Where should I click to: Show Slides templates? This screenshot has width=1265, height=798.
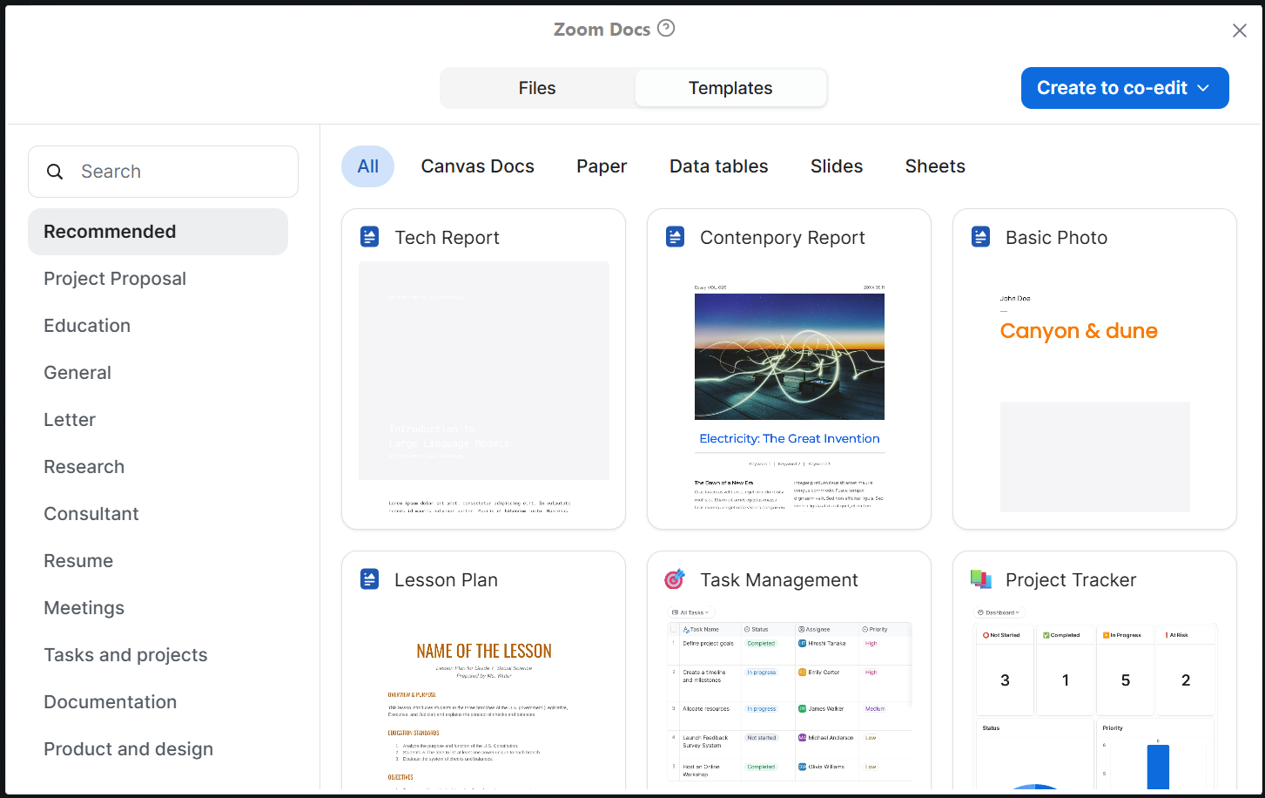coord(837,166)
